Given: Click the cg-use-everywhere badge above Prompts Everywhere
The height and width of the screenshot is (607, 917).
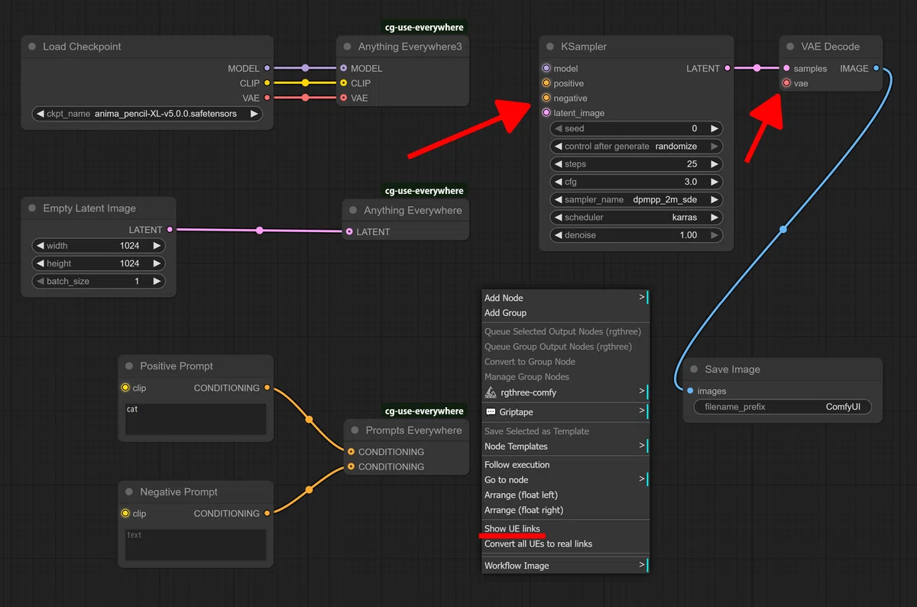Looking at the screenshot, I should click(x=424, y=411).
